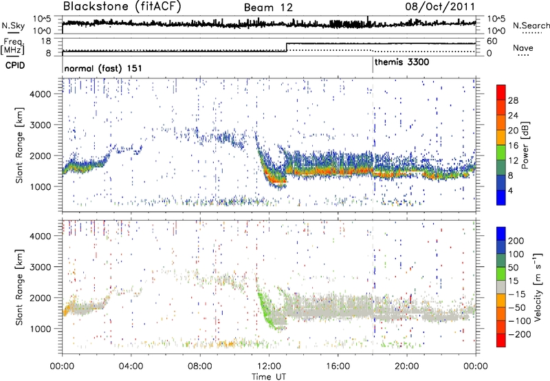Click Power colorbar segment between 8 and 12

pos(501,167)
